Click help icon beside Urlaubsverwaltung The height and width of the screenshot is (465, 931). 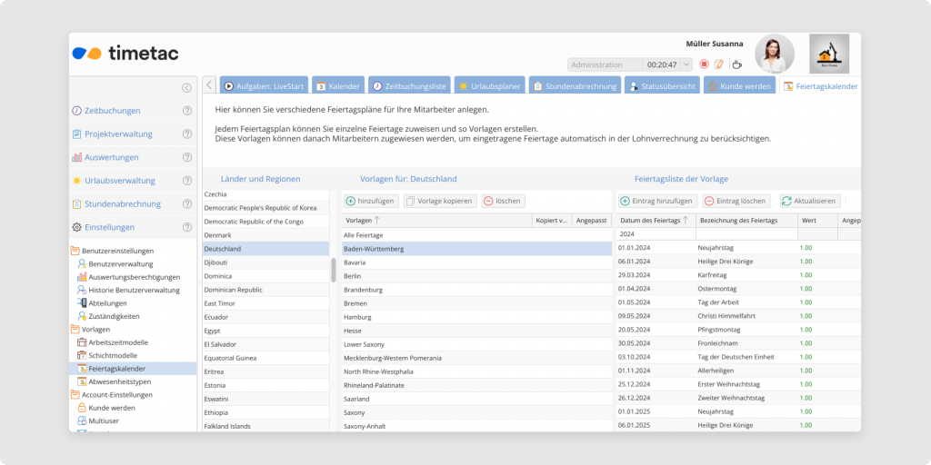pyautogui.click(x=187, y=181)
